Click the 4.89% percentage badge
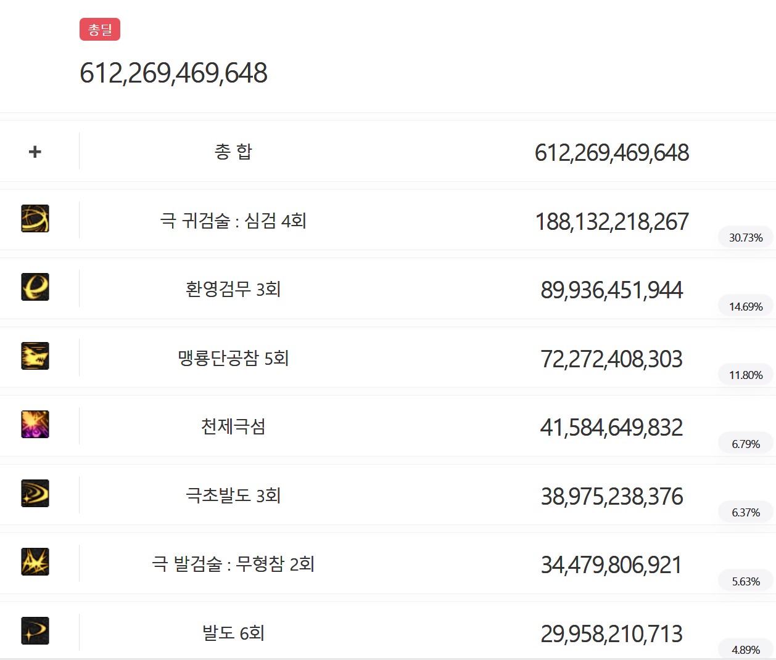The width and height of the screenshot is (776, 660). tap(746, 650)
